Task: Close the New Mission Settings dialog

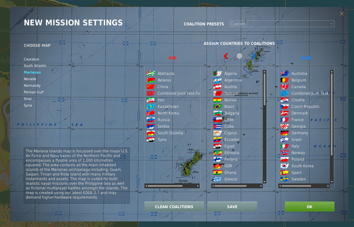Action: pos(342,13)
